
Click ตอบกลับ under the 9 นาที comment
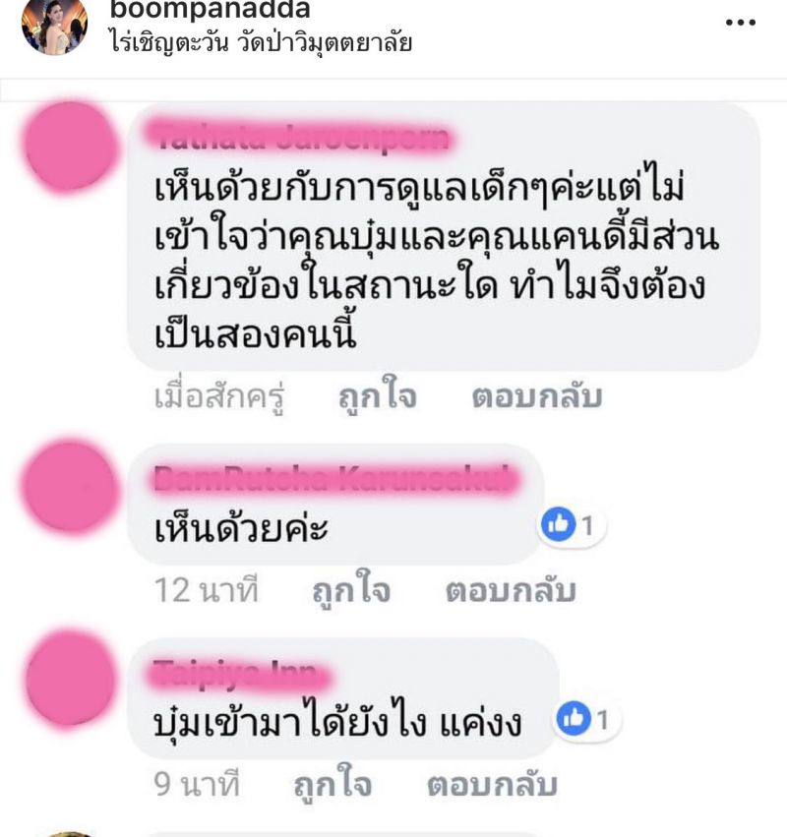[x=492, y=785]
